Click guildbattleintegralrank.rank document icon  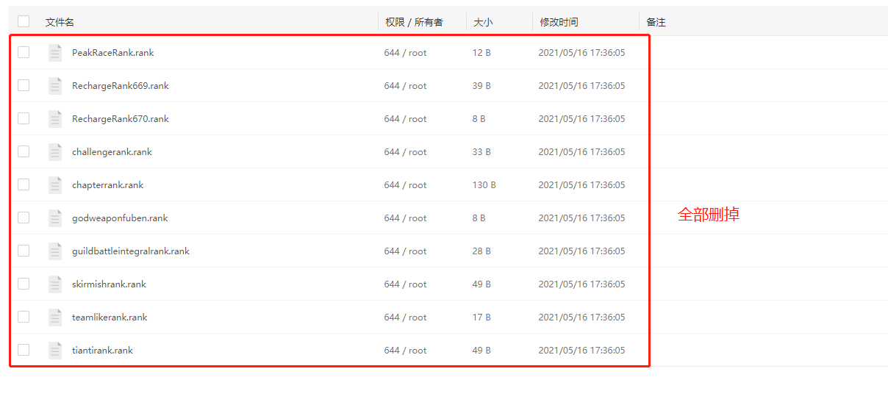[x=55, y=251]
